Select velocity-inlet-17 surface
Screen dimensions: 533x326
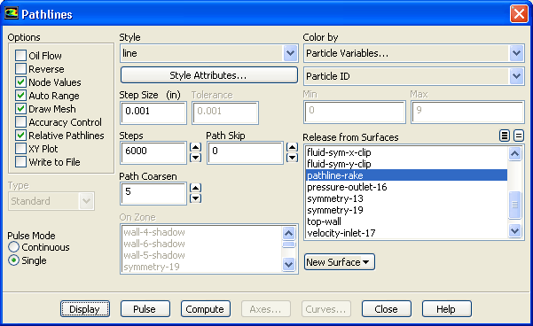tap(406, 233)
